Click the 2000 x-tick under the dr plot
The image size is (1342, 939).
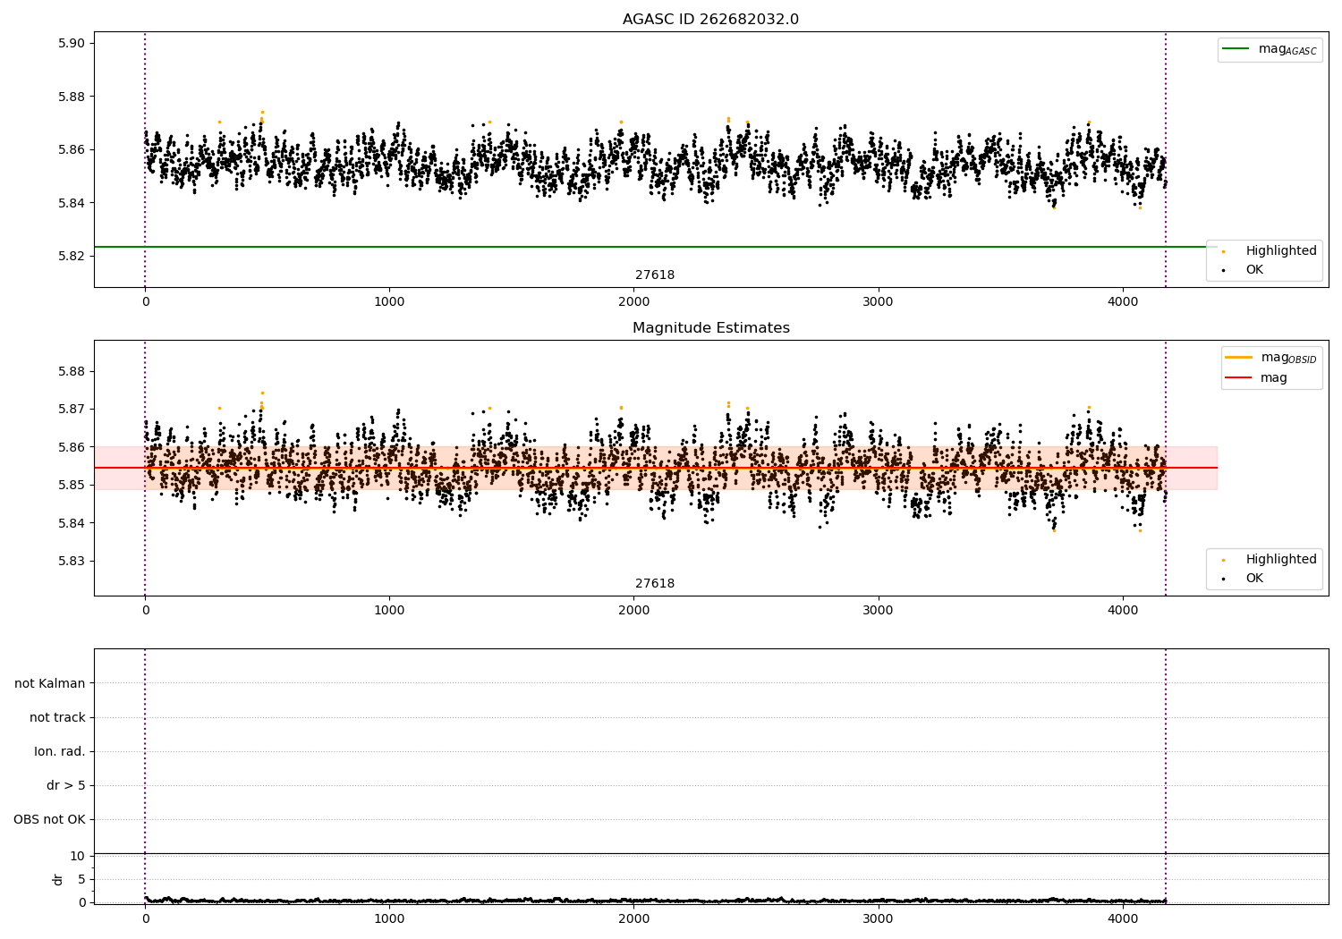(633, 918)
